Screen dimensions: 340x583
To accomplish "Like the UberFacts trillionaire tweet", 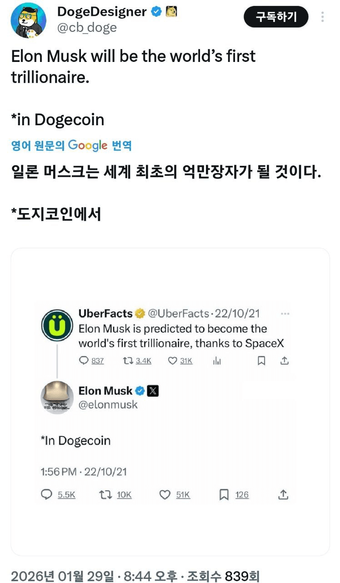I will click(172, 361).
